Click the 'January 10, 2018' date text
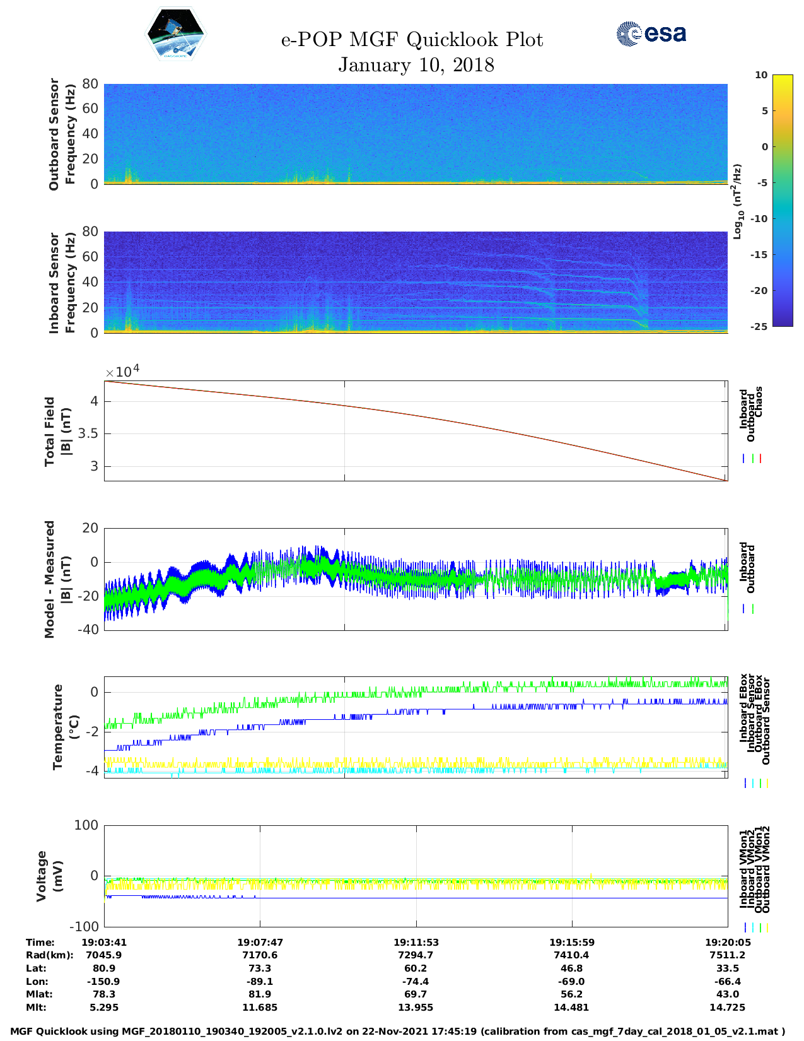The width and height of the screenshot is (804, 1041). (x=416, y=65)
